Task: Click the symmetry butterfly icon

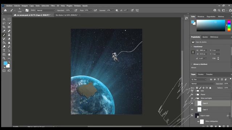Action: click(137, 10)
